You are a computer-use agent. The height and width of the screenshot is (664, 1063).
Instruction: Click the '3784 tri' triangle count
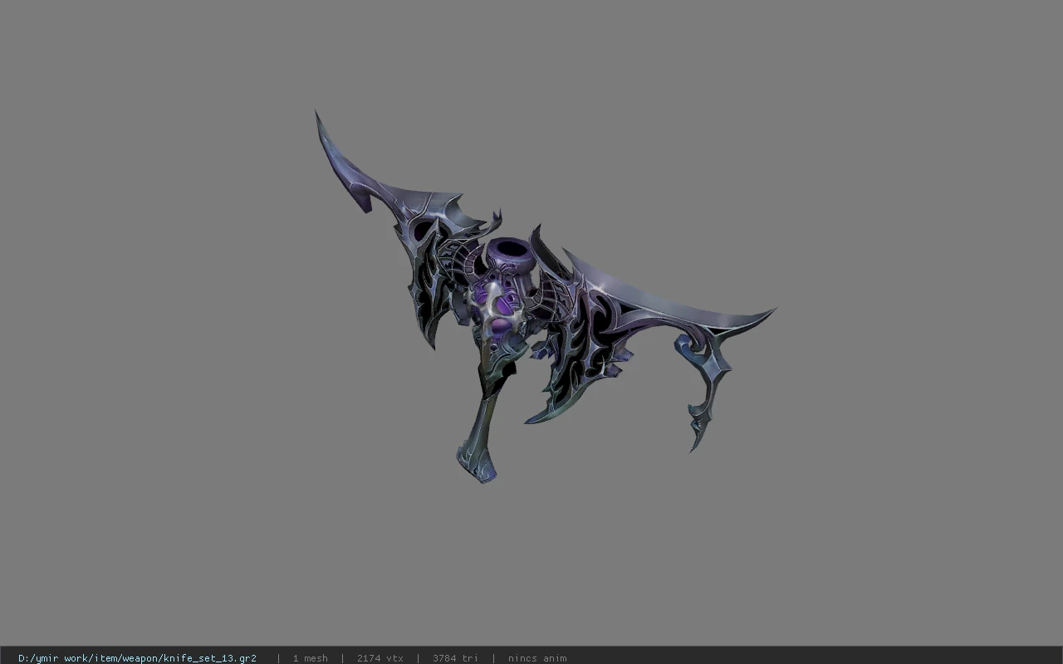[455, 658]
